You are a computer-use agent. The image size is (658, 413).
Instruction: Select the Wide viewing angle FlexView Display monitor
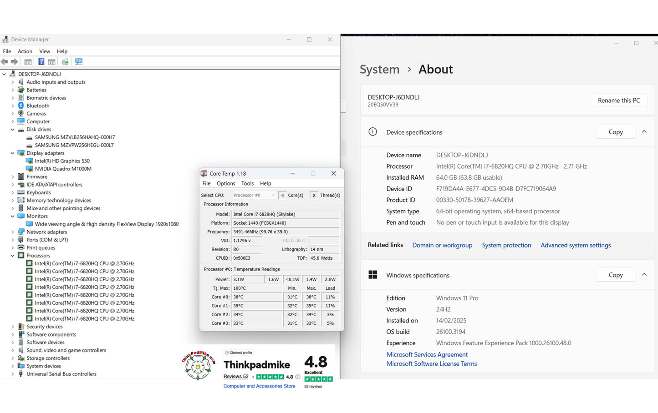(x=107, y=224)
